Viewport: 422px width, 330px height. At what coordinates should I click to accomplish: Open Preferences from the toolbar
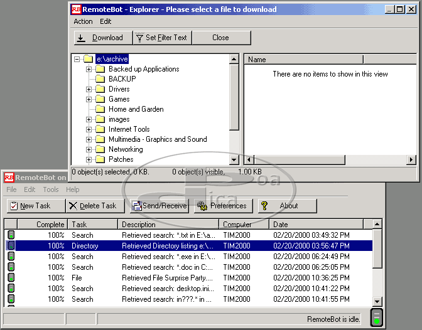coord(222,206)
